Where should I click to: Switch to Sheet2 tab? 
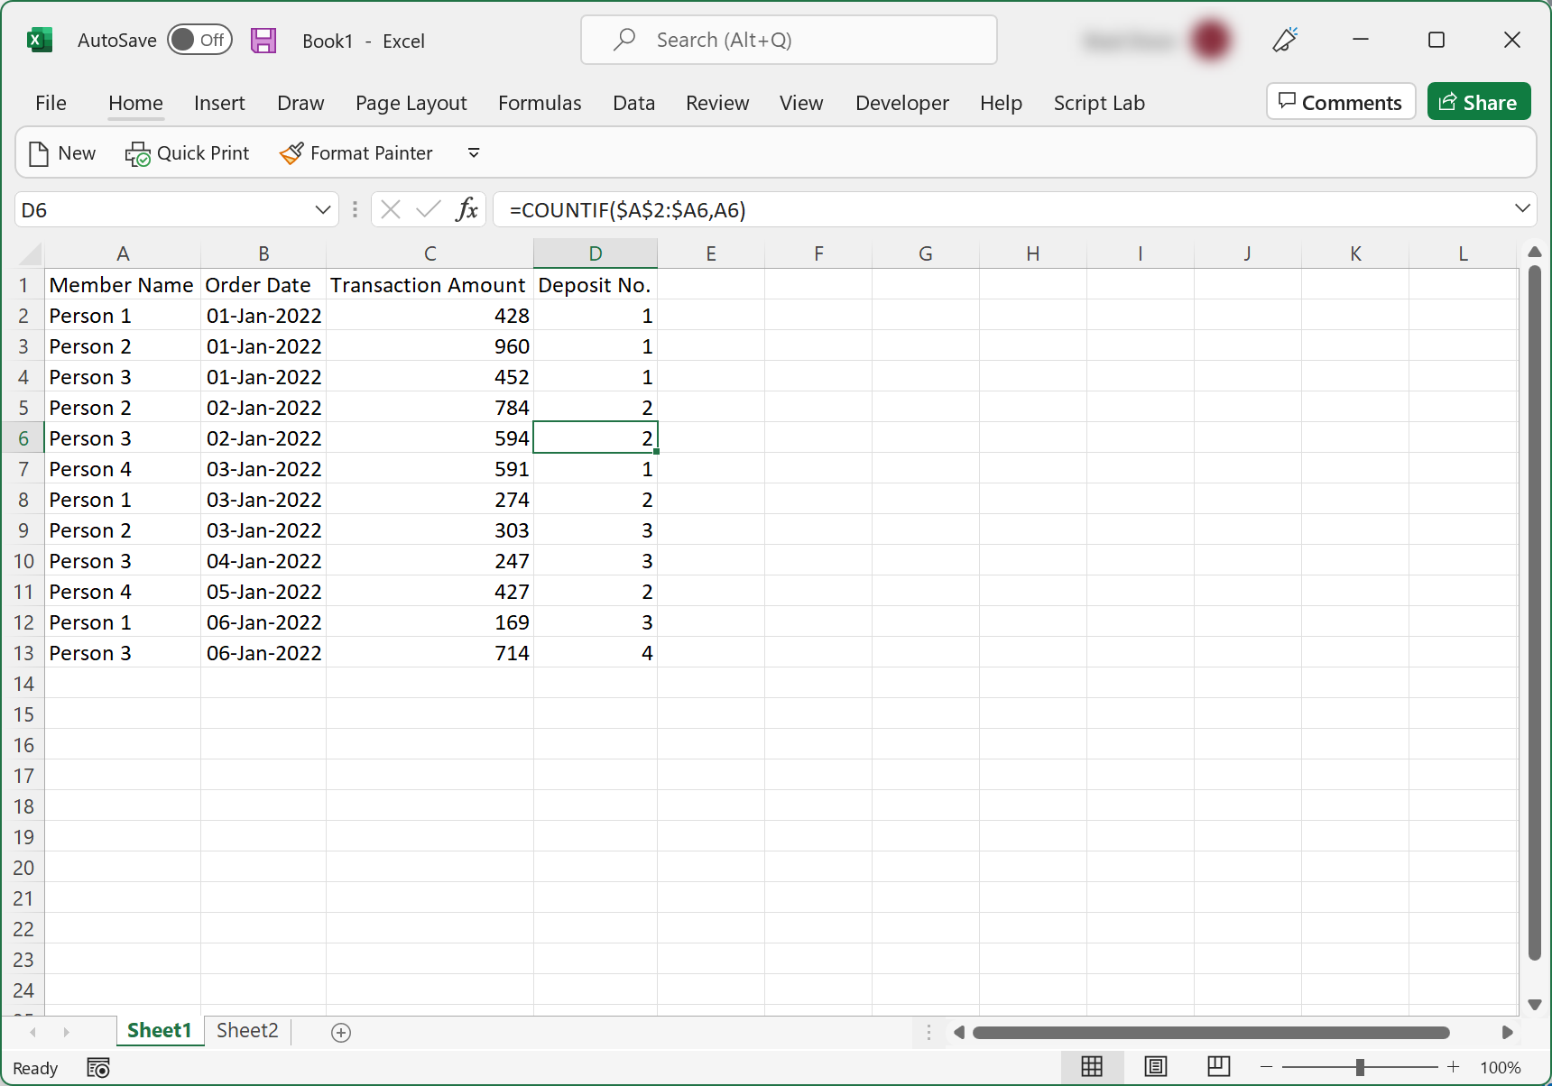247,1031
